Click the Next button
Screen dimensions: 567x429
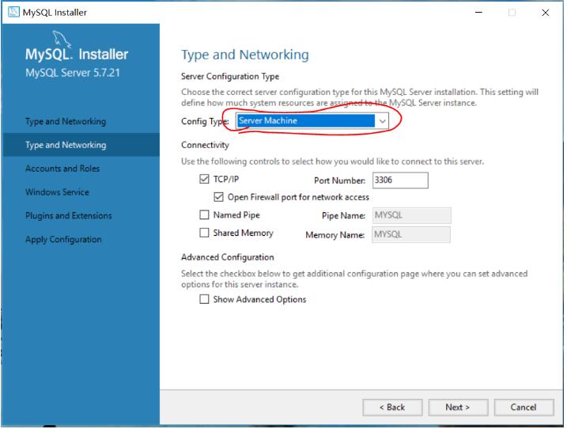tap(457, 407)
